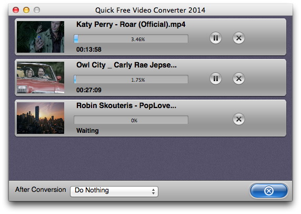Viewport: 301px width, 214px height.
Task: Open the After Conversion dropdown
Action: [x=114, y=191]
